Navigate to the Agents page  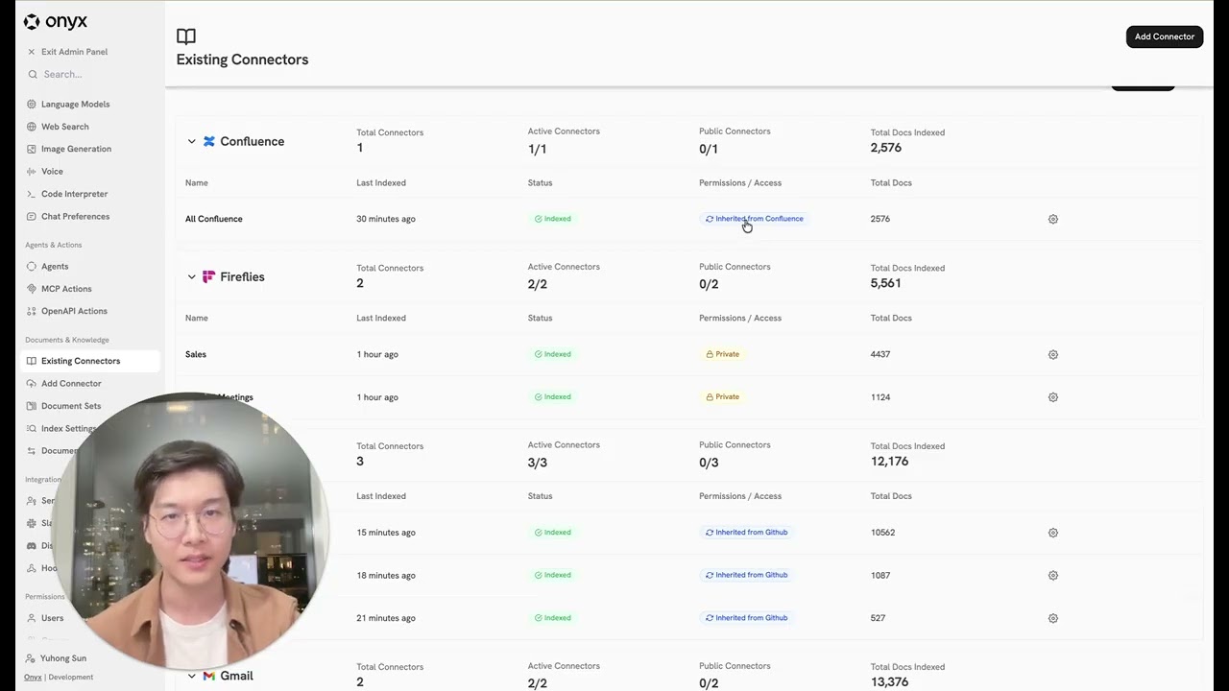[55, 266]
